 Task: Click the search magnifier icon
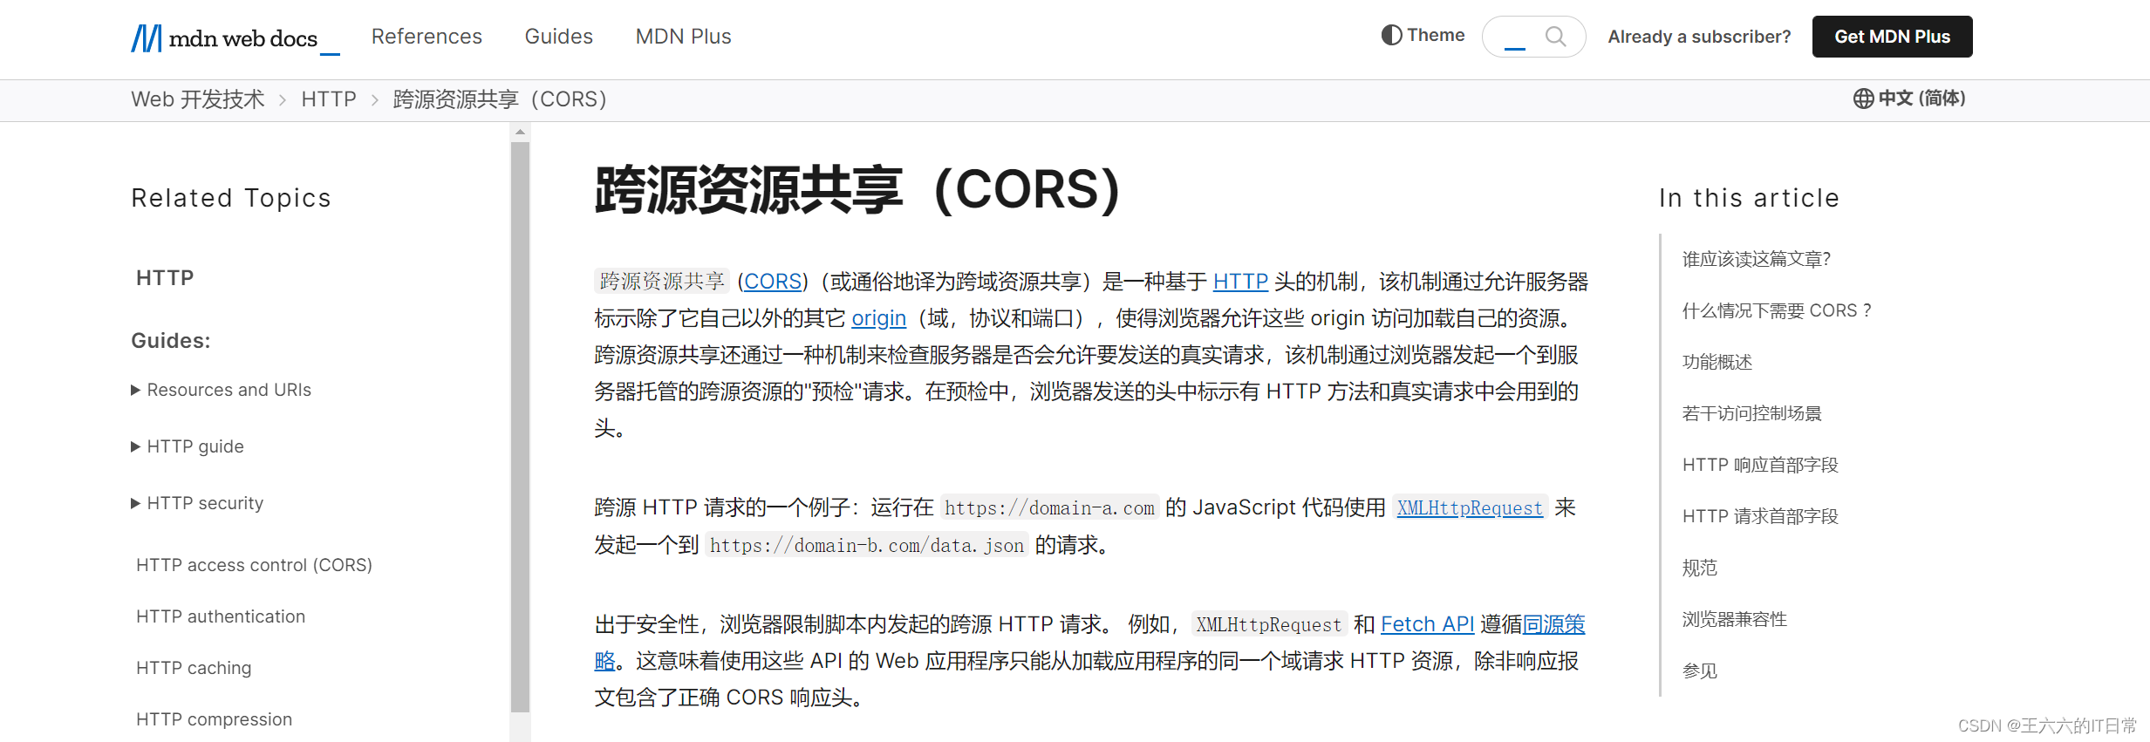pyautogui.click(x=1555, y=37)
